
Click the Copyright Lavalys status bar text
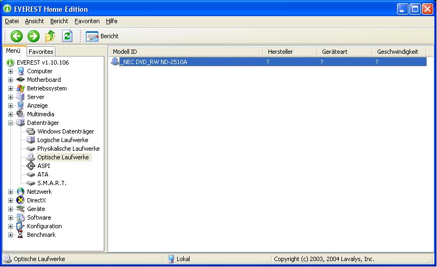tap(324, 259)
